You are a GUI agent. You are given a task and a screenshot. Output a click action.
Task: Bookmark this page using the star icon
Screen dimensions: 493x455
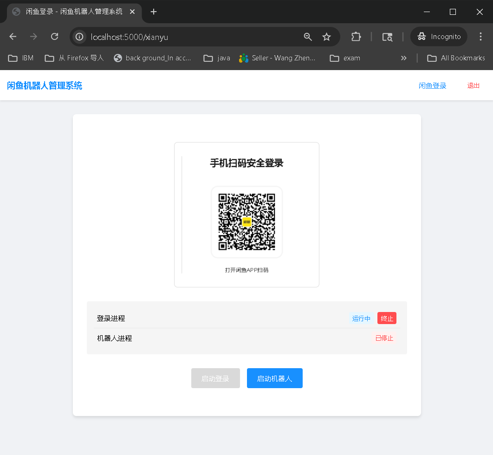click(326, 36)
